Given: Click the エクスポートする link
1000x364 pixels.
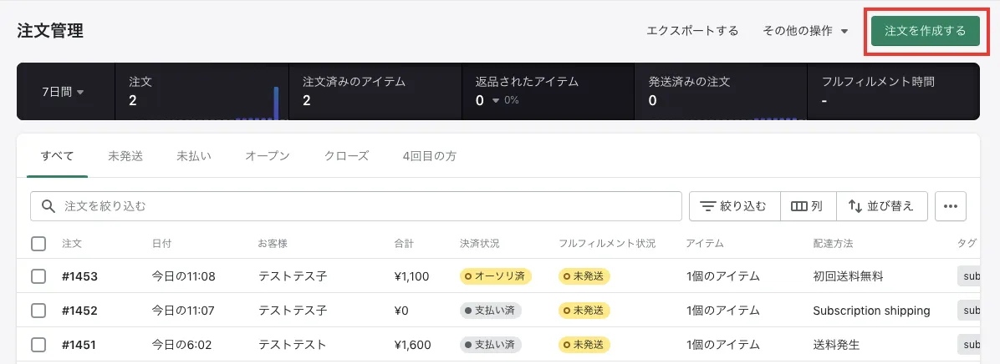Looking at the screenshot, I should [x=692, y=31].
